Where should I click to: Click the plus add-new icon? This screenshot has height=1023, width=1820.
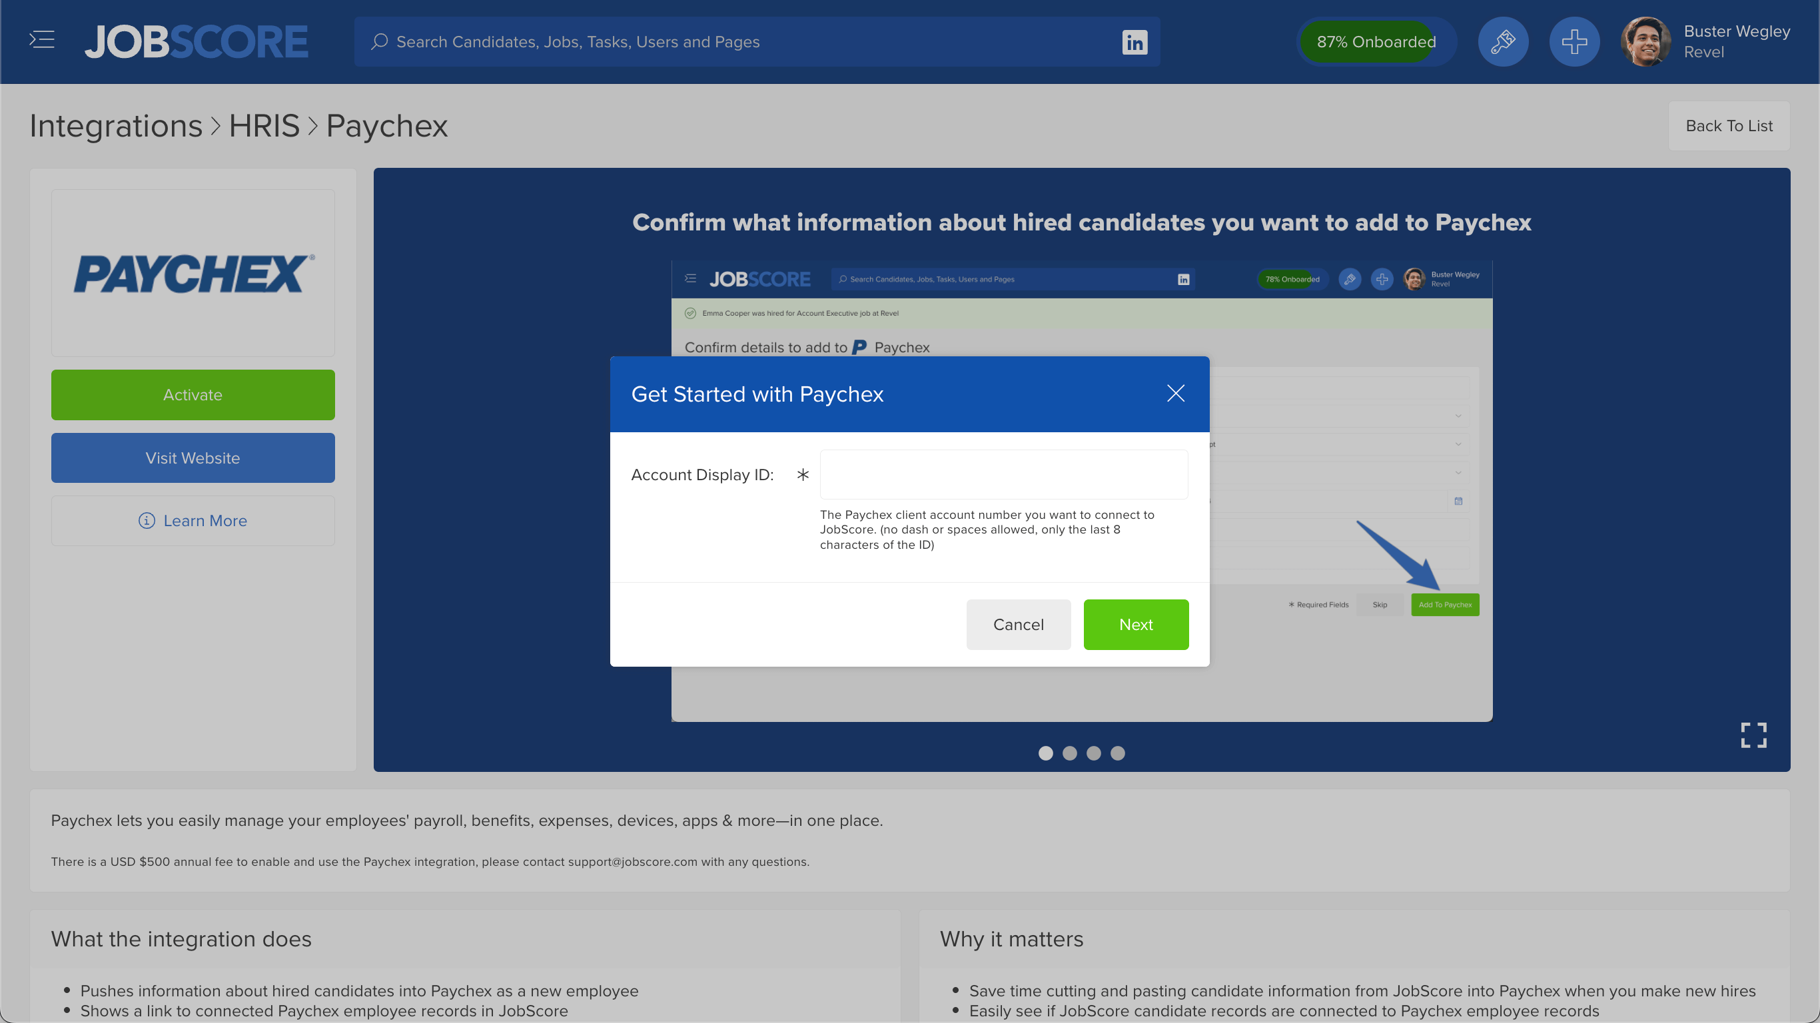(1574, 42)
